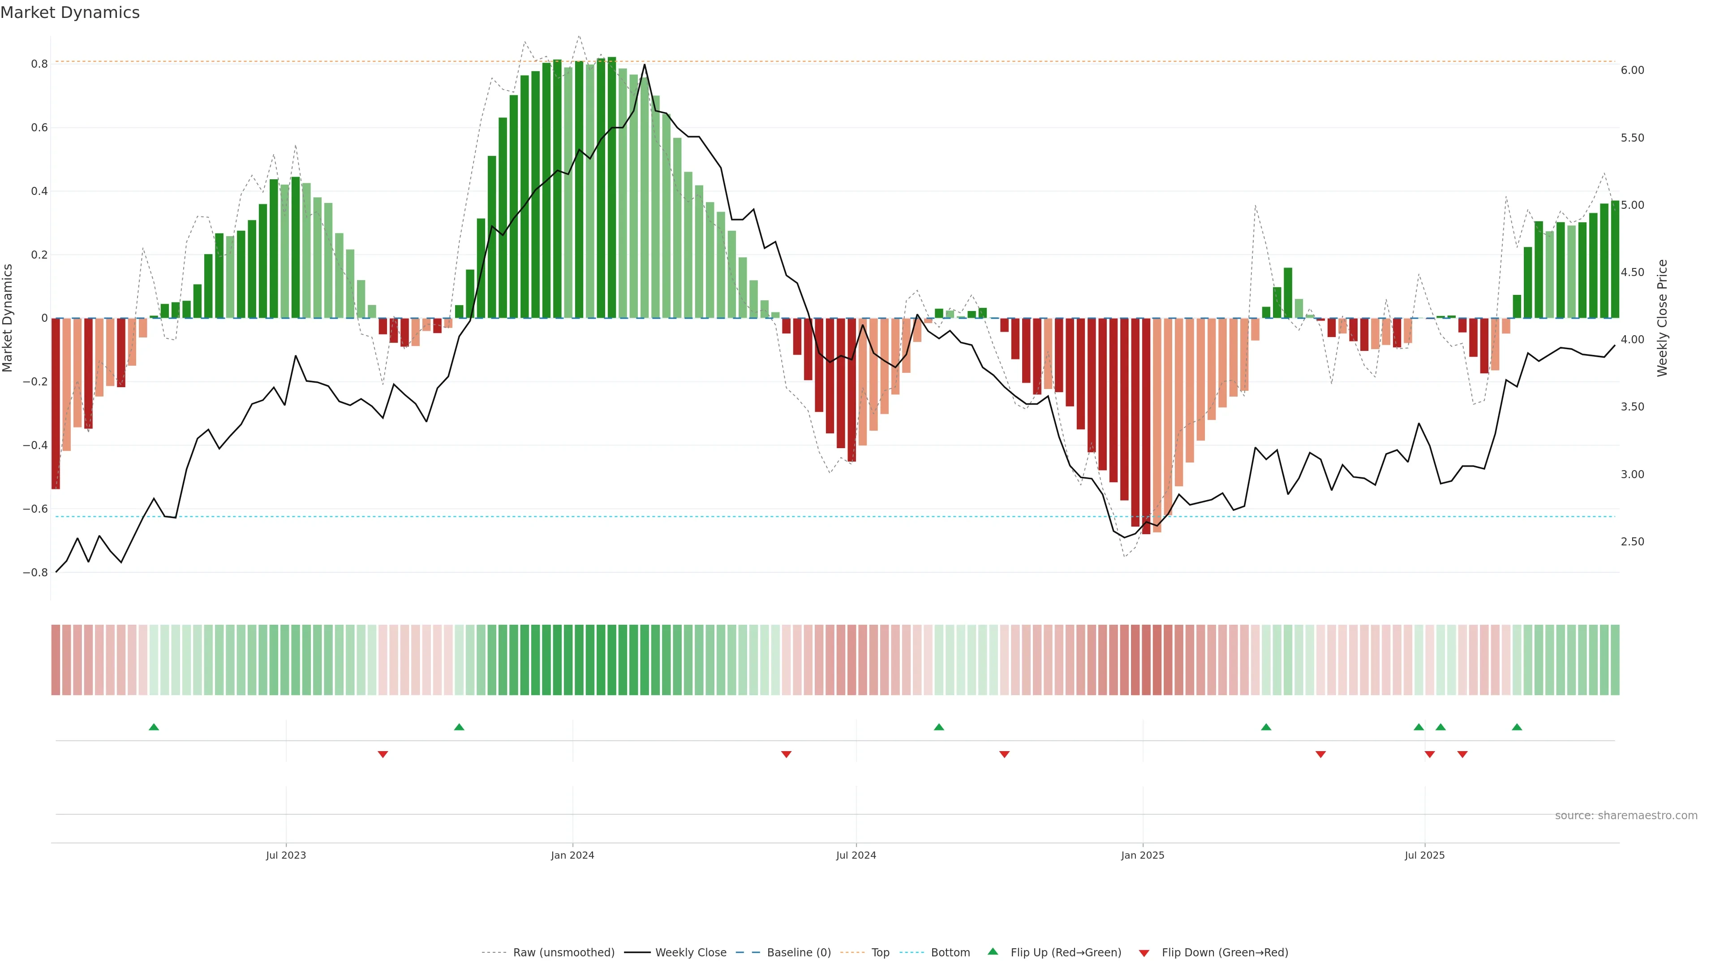Toggle the Weekly Close legend entry
1720x968 pixels.
[x=690, y=953]
